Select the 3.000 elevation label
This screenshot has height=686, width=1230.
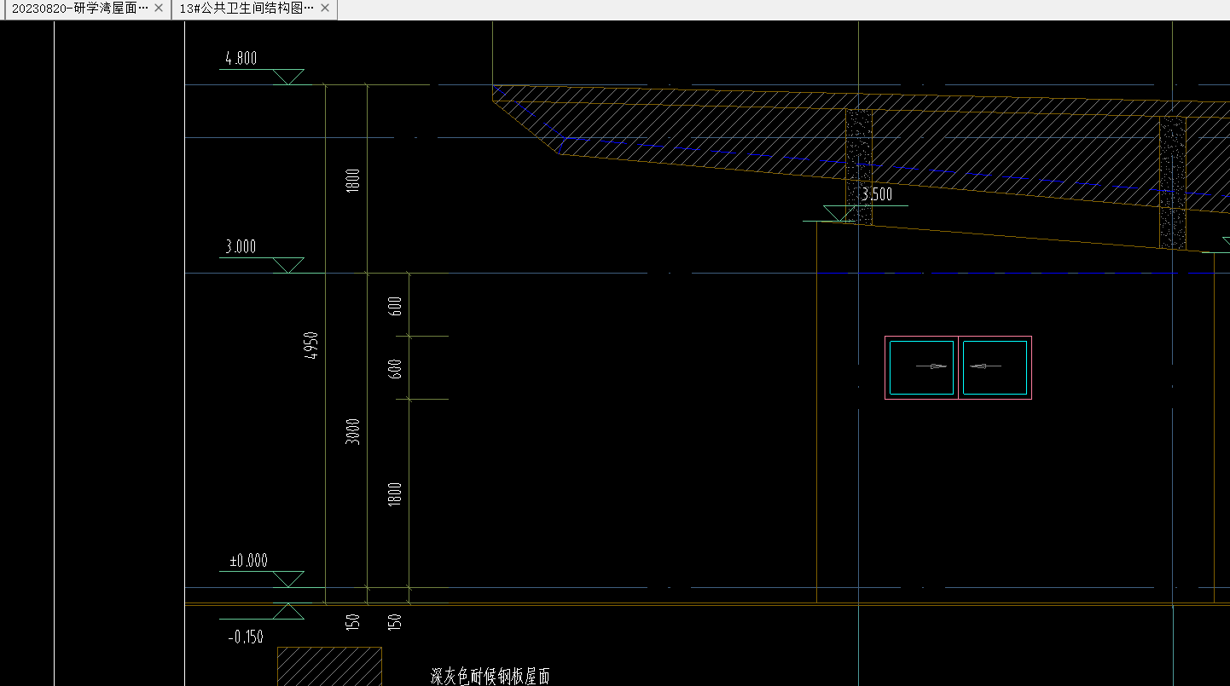point(241,247)
